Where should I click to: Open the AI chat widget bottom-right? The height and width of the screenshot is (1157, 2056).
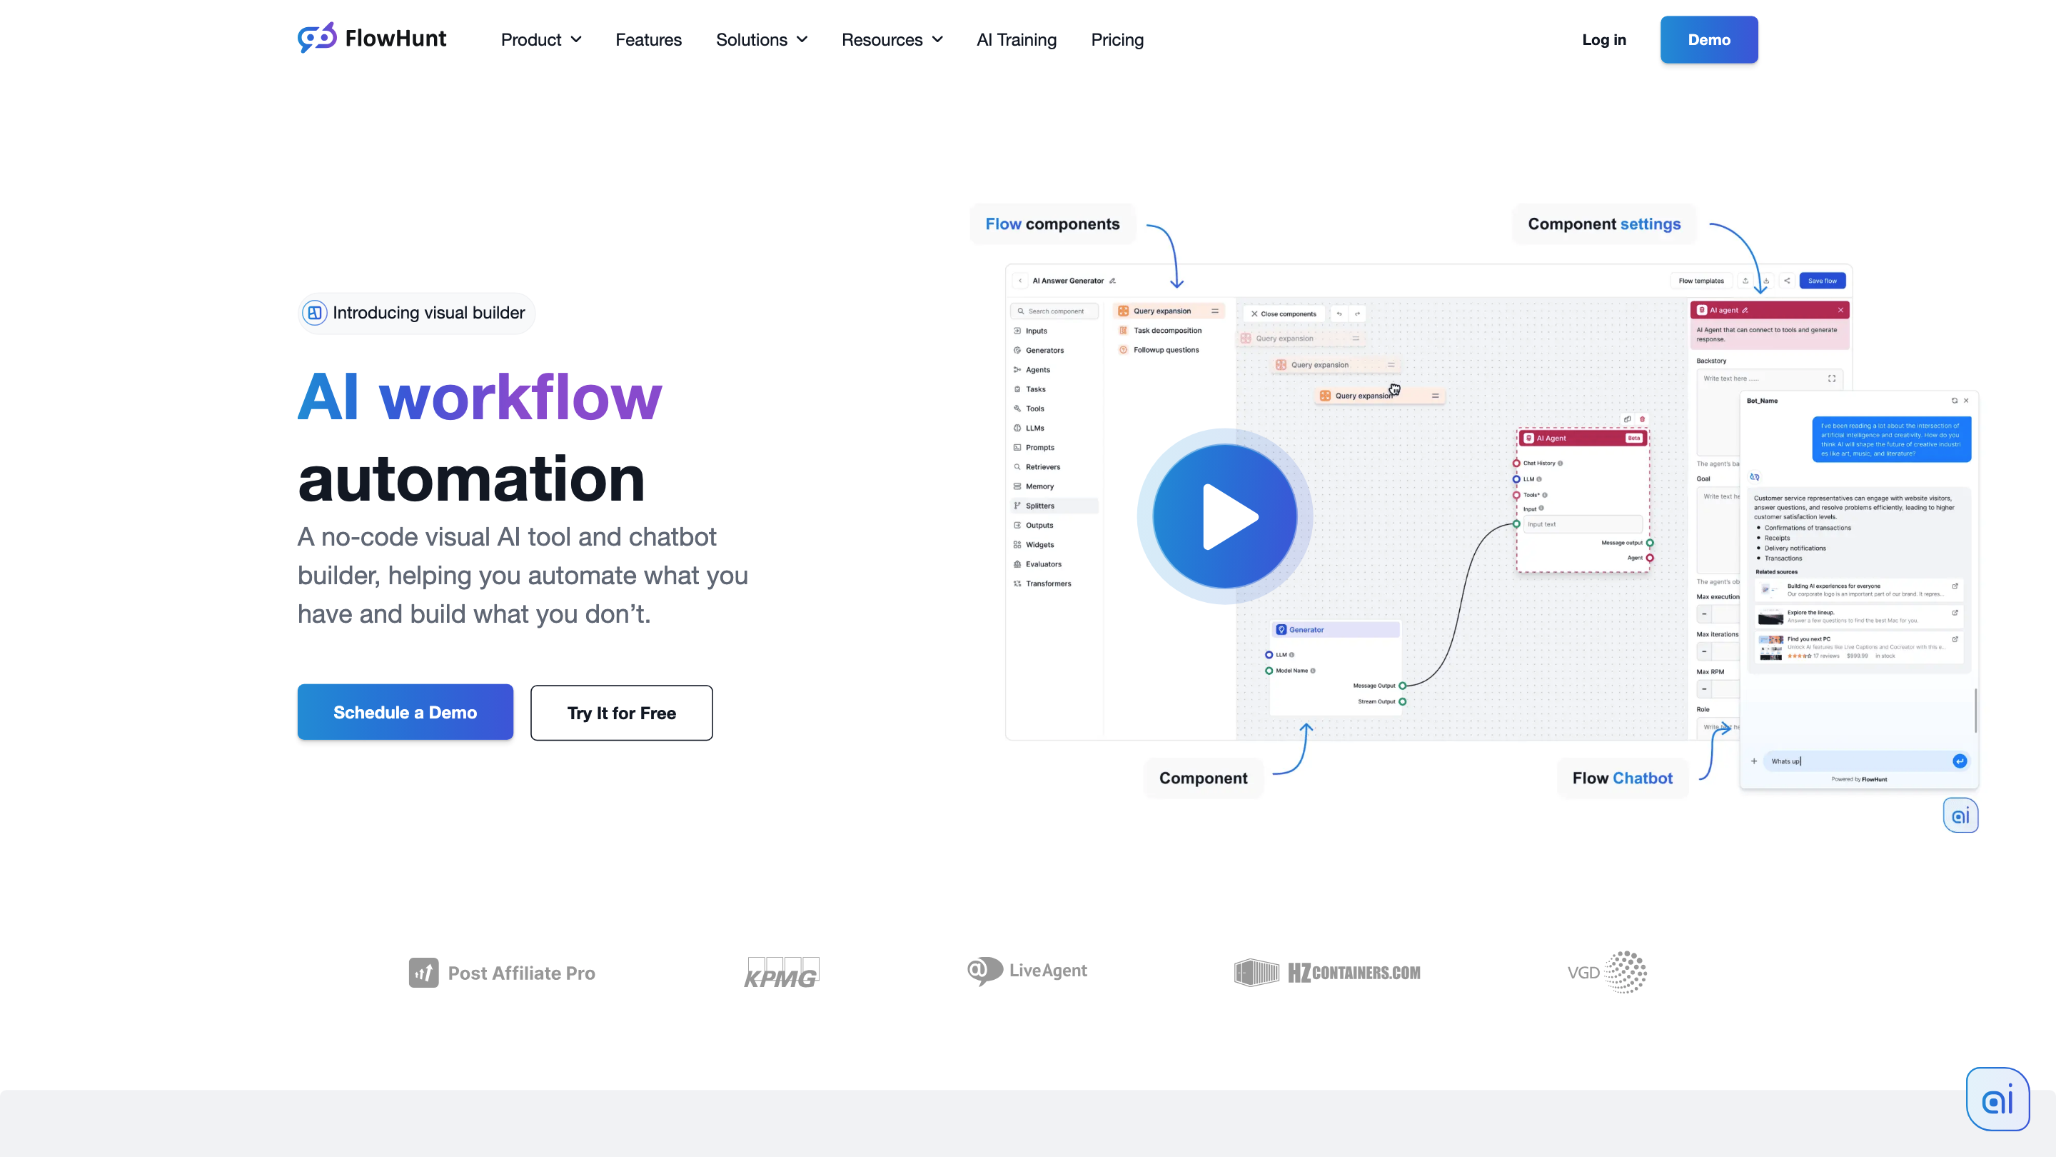point(1997,1100)
